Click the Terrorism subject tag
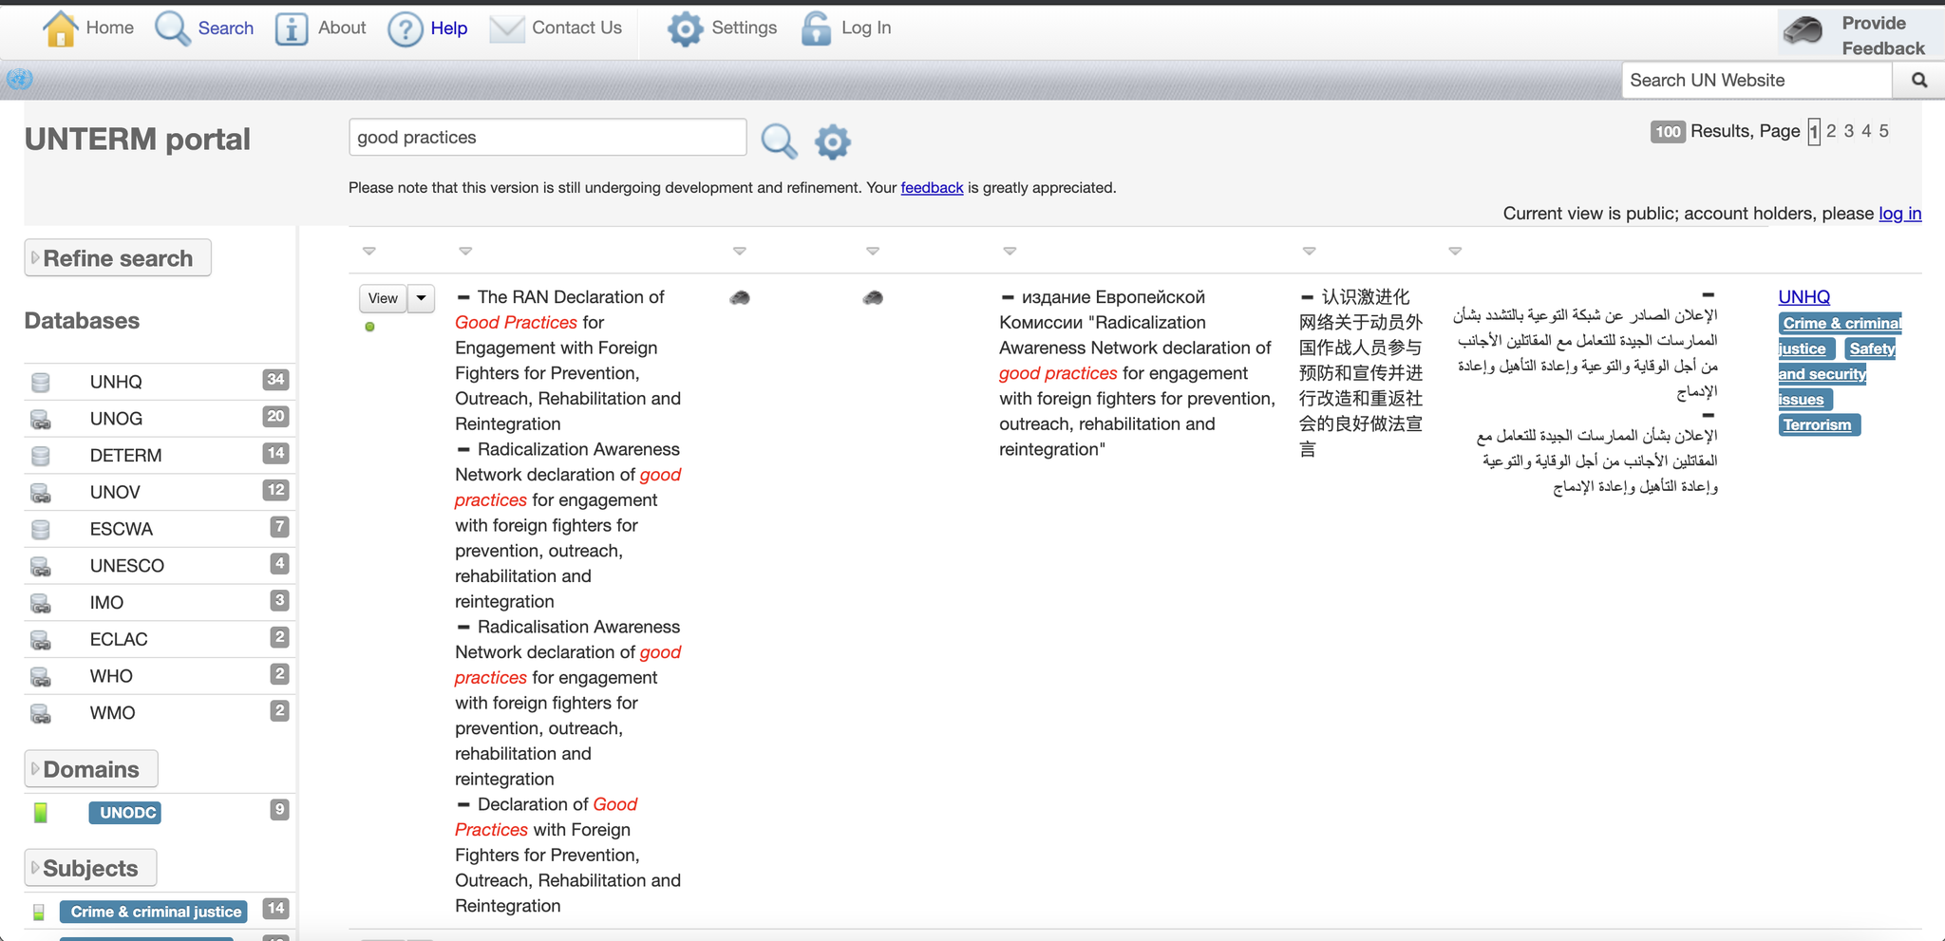The image size is (1945, 941). tap(1819, 424)
